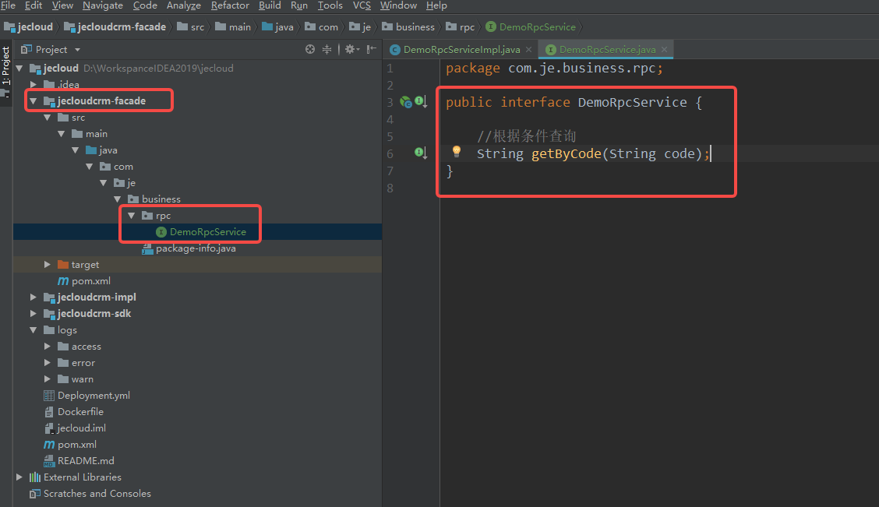Click the implemented-method gutter icon on line 6

click(420, 153)
